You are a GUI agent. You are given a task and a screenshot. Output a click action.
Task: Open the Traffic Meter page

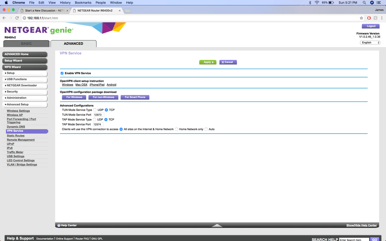(15, 152)
